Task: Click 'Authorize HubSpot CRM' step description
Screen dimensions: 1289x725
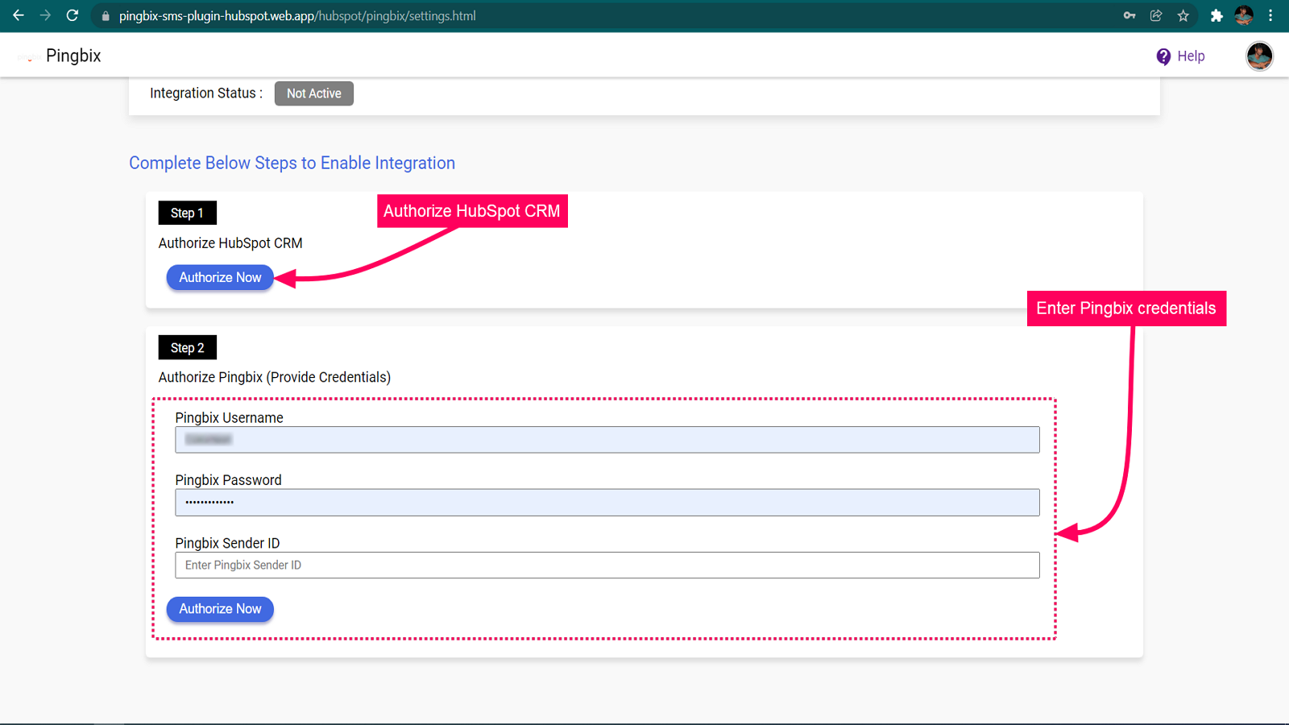Action: point(230,243)
